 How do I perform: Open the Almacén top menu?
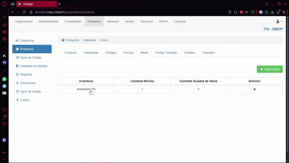point(113,21)
